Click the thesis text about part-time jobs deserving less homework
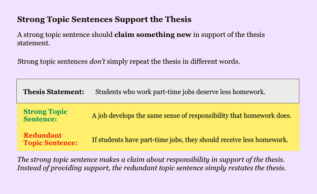Screen dimensions: 317x194 180,92
